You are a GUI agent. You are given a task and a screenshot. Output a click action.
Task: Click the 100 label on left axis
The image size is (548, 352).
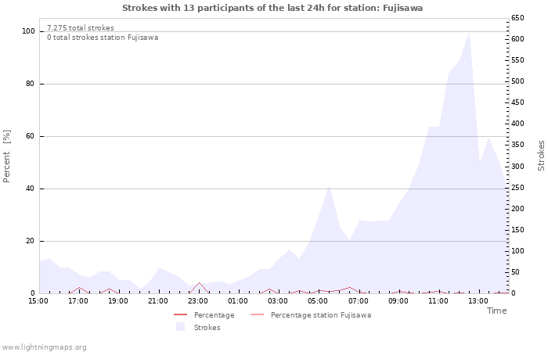click(x=28, y=31)
